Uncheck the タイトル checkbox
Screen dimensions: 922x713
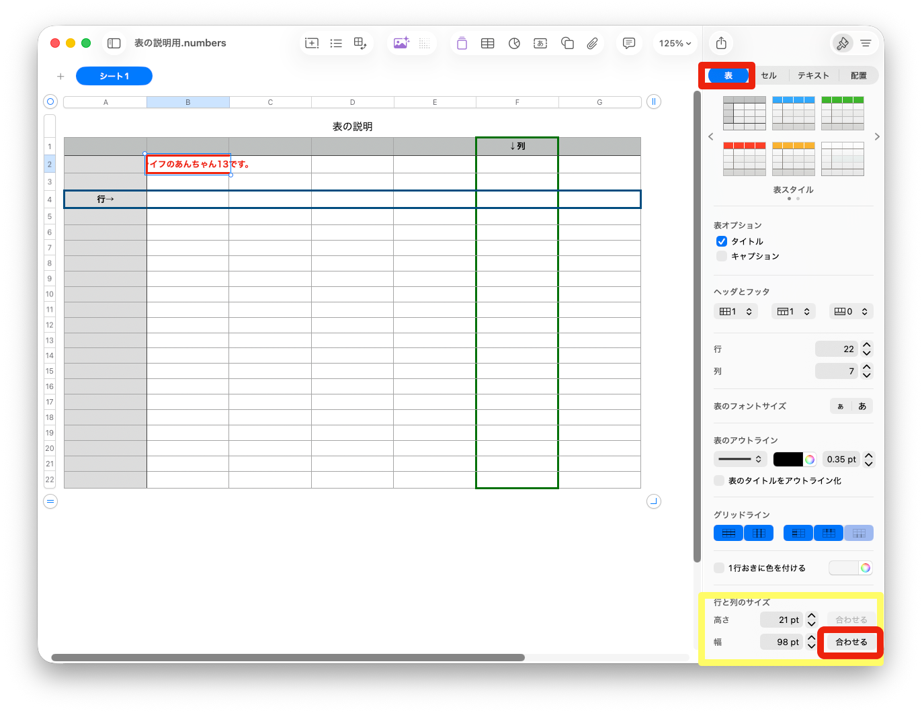click(x=722, y=241)
